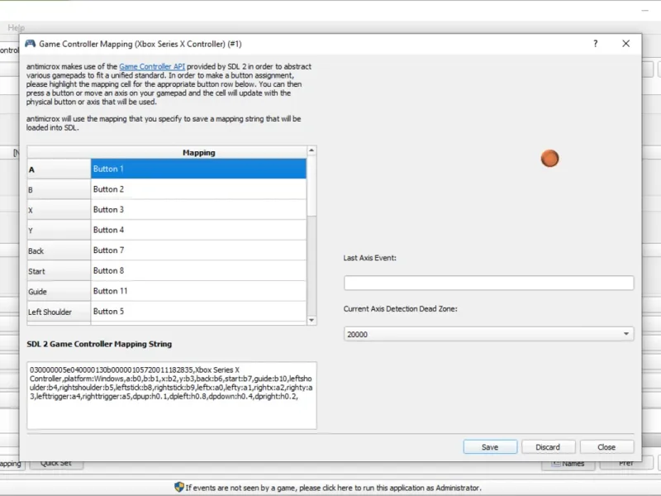Select the Button 1 mapping cell

pyautogui.click(x=198, y=169)
